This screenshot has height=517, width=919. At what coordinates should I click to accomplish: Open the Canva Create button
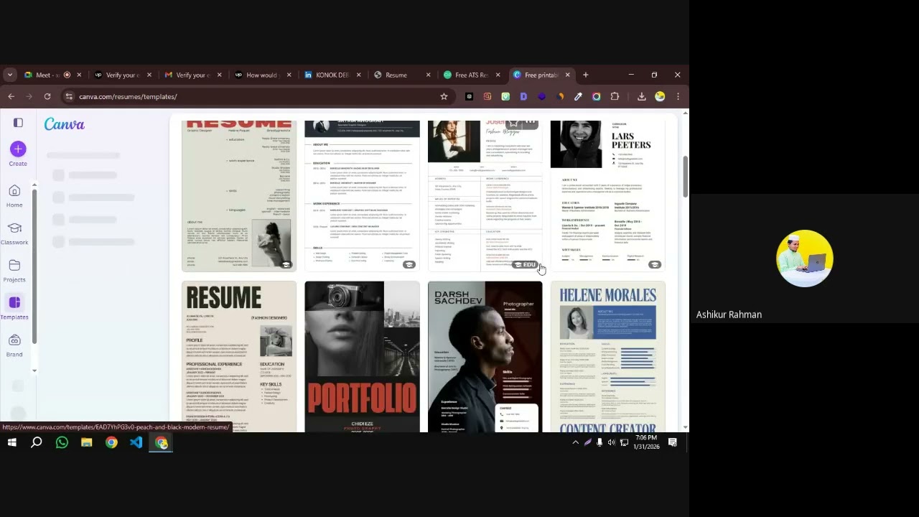point(18,154)
